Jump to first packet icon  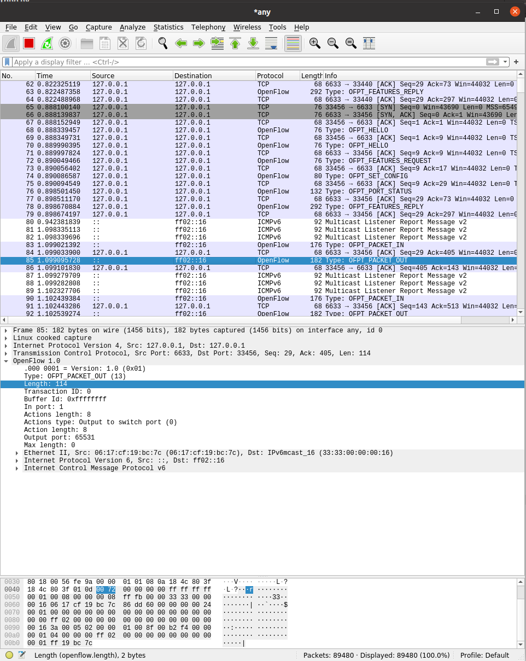point(235,43)
